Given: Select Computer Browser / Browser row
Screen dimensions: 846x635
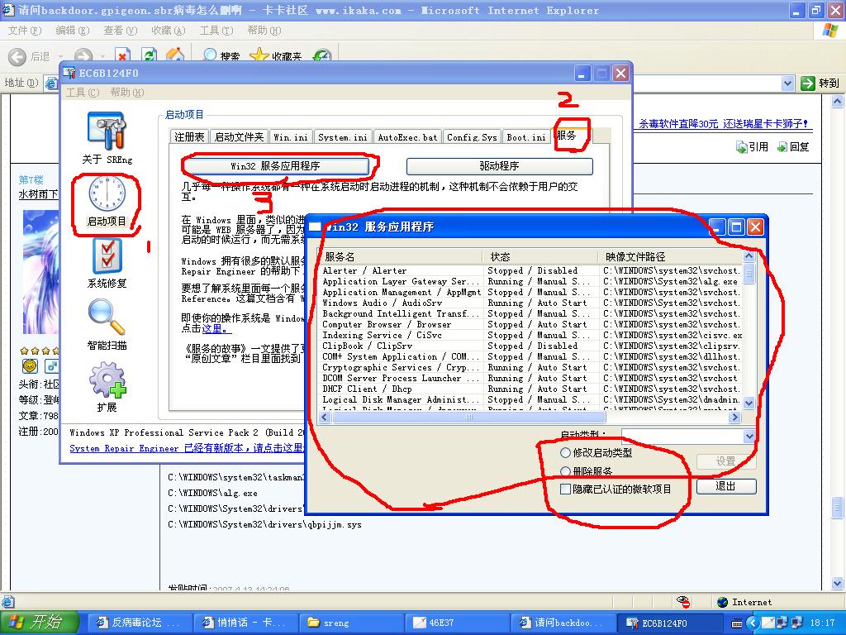Looking at the screenshot, I should [x=531, y=324].
